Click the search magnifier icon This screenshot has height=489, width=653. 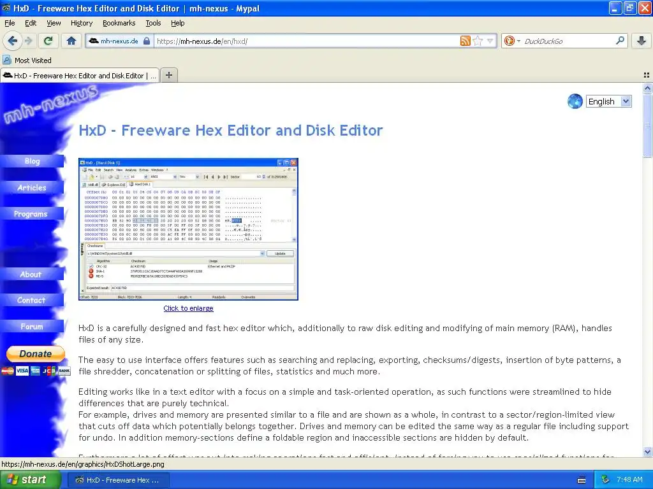[x=620, y=41]
